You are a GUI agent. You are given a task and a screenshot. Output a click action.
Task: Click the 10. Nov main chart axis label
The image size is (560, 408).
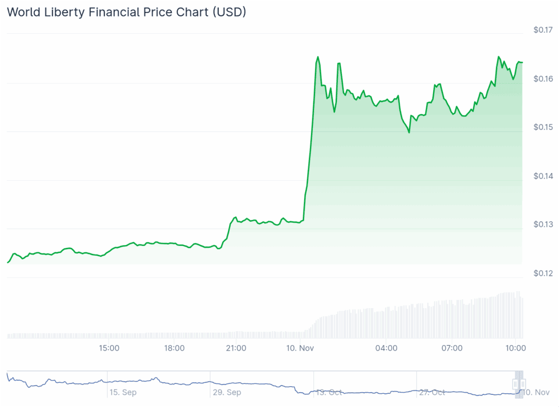tap(299, 348)
